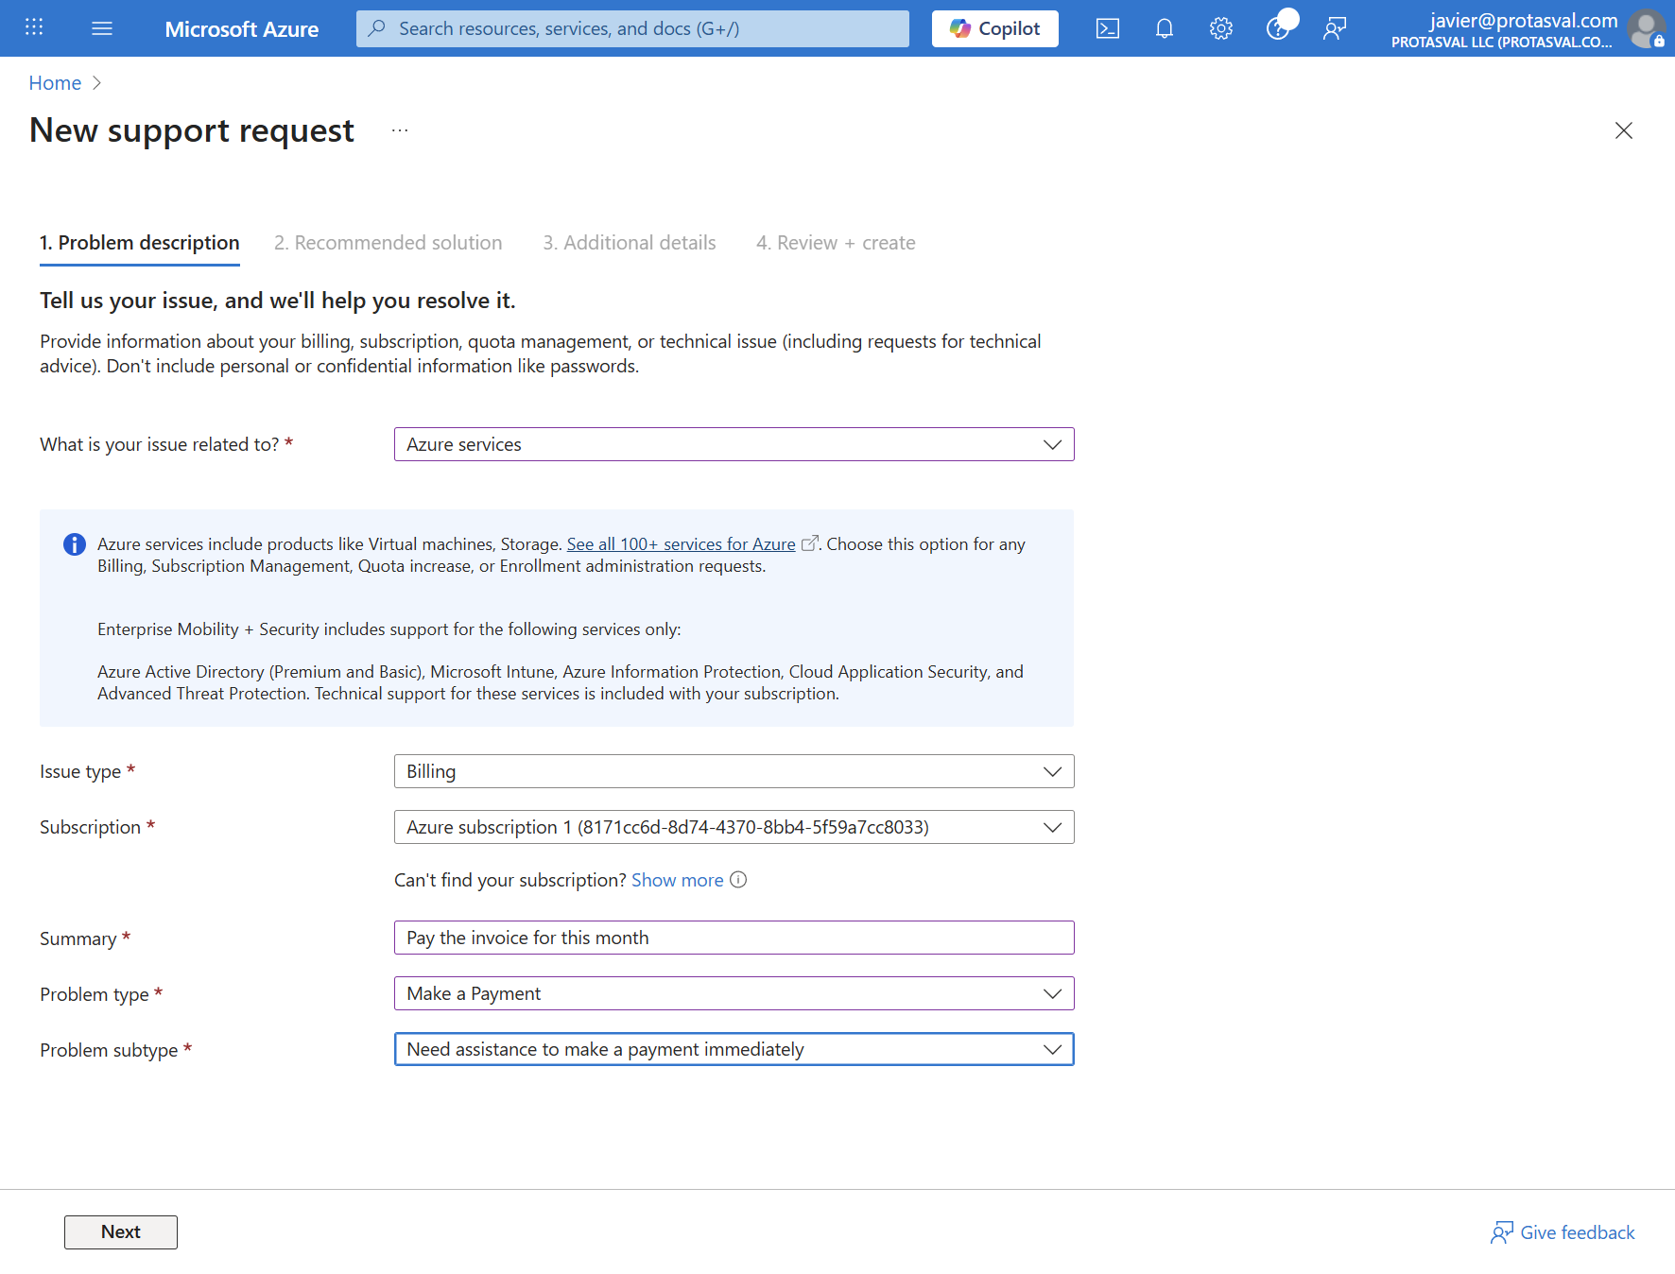Click Show more subscriptions link
1675x1274 pixels.
tap(678, 880)
